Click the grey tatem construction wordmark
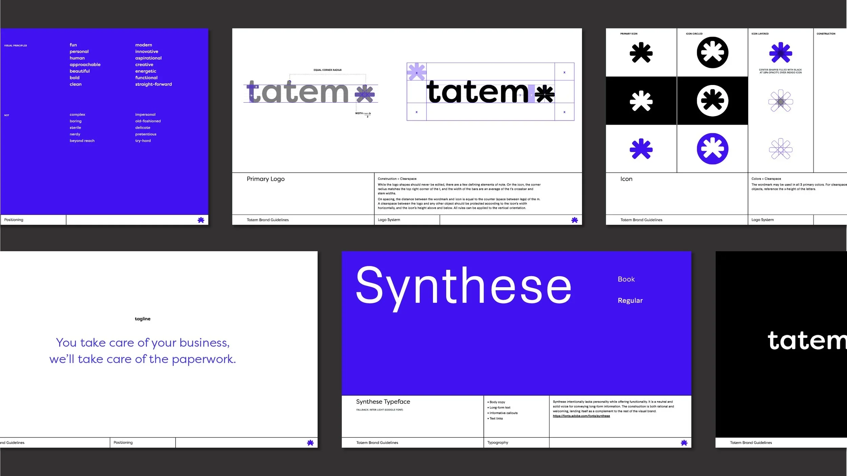The width and height of the screenshot is (847, 476). [x=297, y=91]
